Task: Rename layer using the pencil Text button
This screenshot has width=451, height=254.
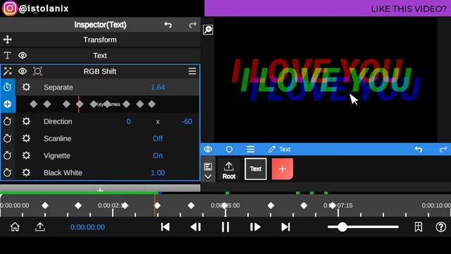Action: (x=279, y=149)
